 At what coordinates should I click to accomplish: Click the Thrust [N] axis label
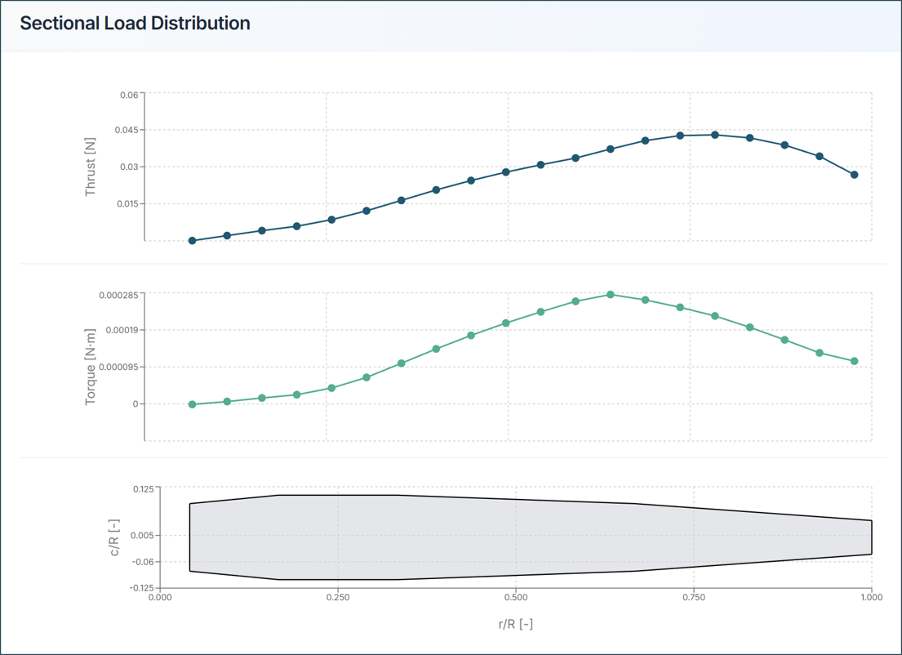(91, 167)
